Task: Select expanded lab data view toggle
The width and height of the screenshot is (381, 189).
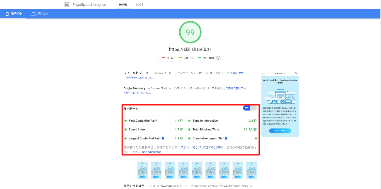Action: click(253, 108)
